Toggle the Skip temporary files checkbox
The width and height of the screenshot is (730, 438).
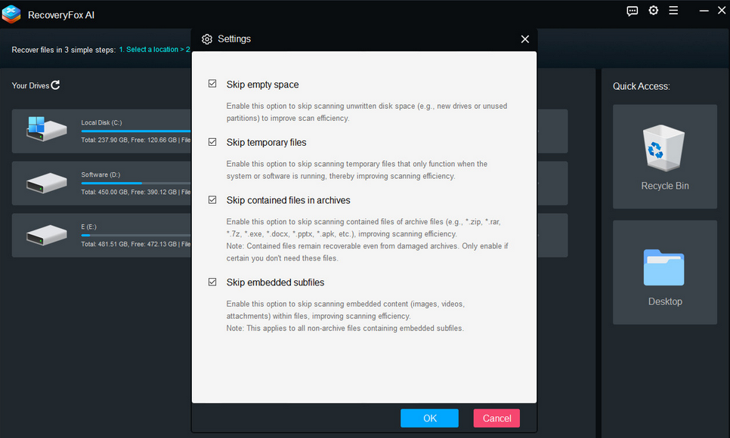(212, 142)
